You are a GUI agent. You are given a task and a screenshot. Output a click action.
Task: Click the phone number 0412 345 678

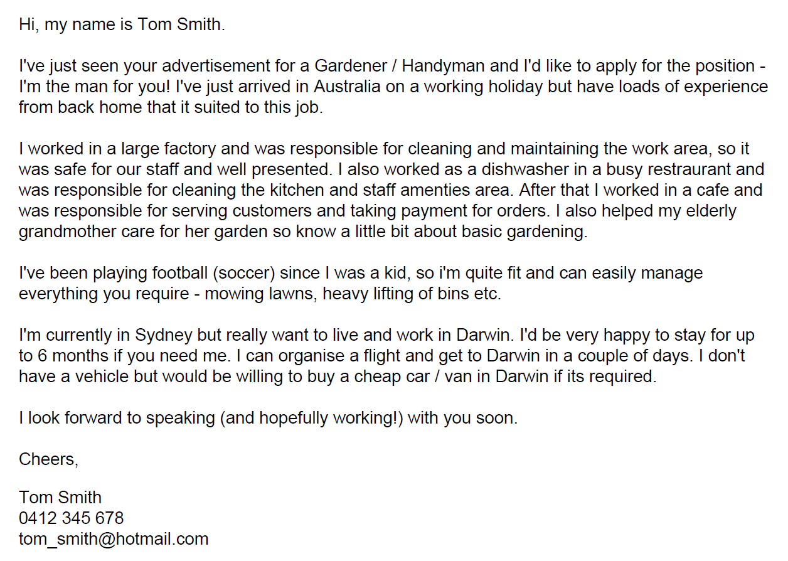(72, 518)
